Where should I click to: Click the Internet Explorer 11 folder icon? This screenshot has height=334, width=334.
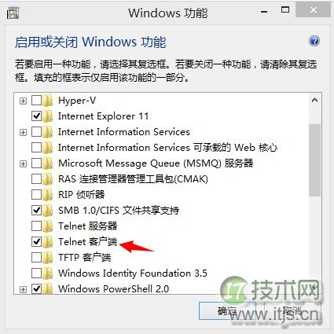(x=48, y=116)
